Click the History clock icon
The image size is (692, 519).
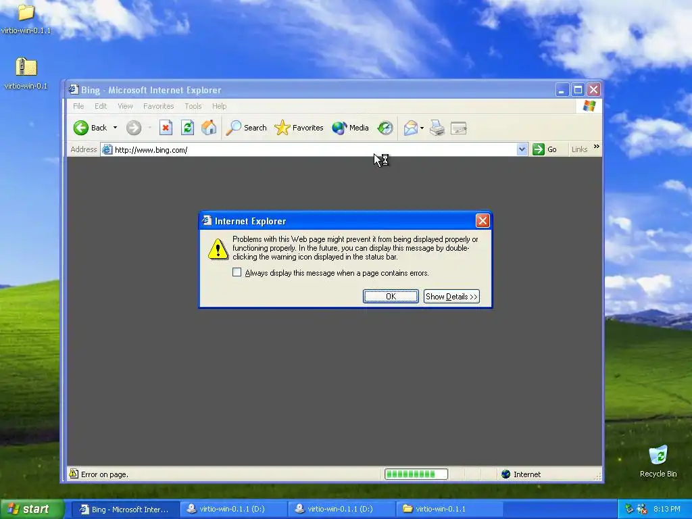click(385, 128)
